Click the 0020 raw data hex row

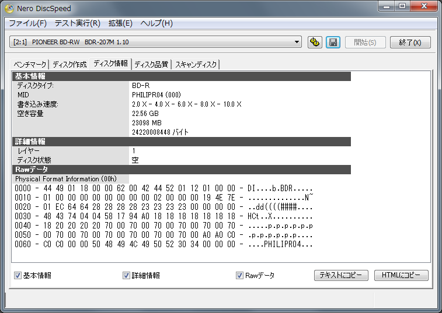tap(163, 207)
